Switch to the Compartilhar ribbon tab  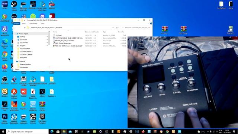point(33,23)
